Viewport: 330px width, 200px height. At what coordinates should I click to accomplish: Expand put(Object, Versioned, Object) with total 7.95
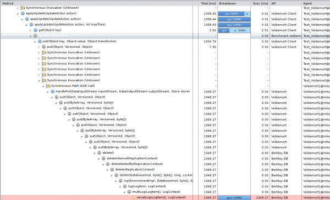click(x=39, y=47)
